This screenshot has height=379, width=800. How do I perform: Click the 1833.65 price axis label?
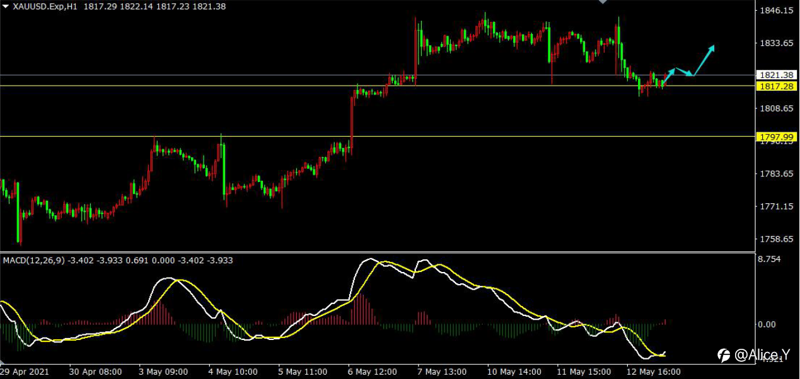tap(777, 43)
